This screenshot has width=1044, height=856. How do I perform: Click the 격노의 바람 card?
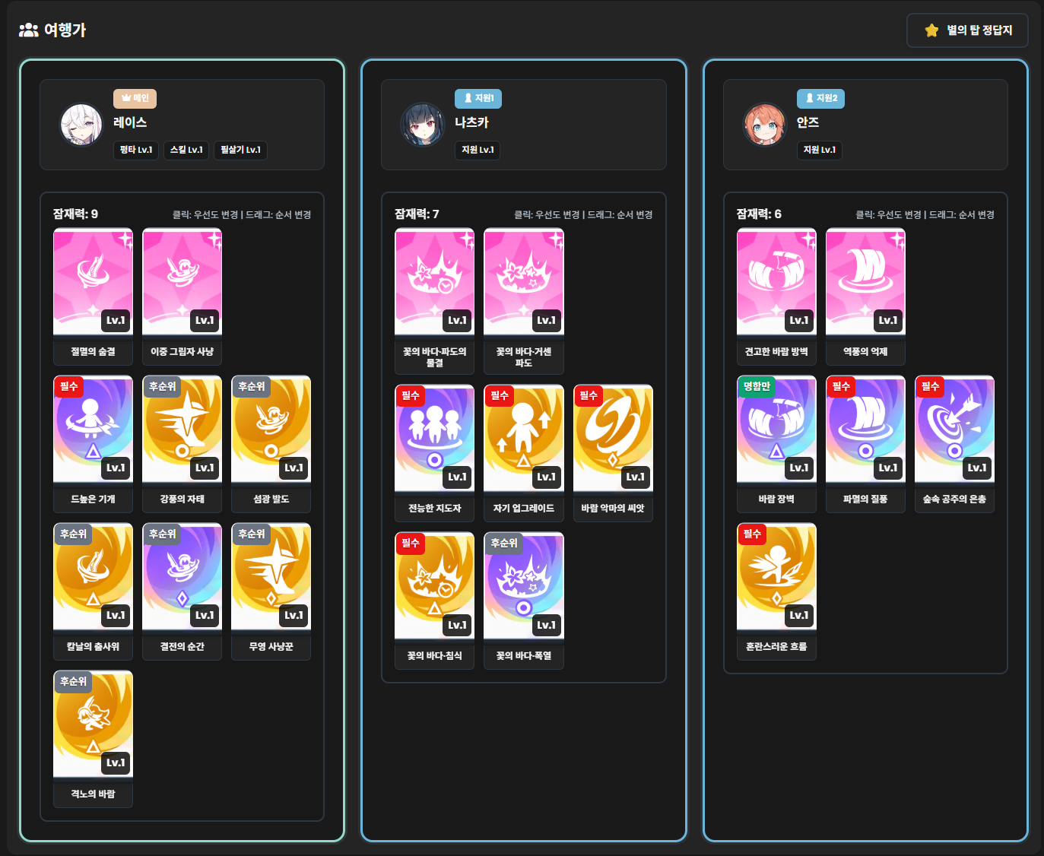coord(93,724)
